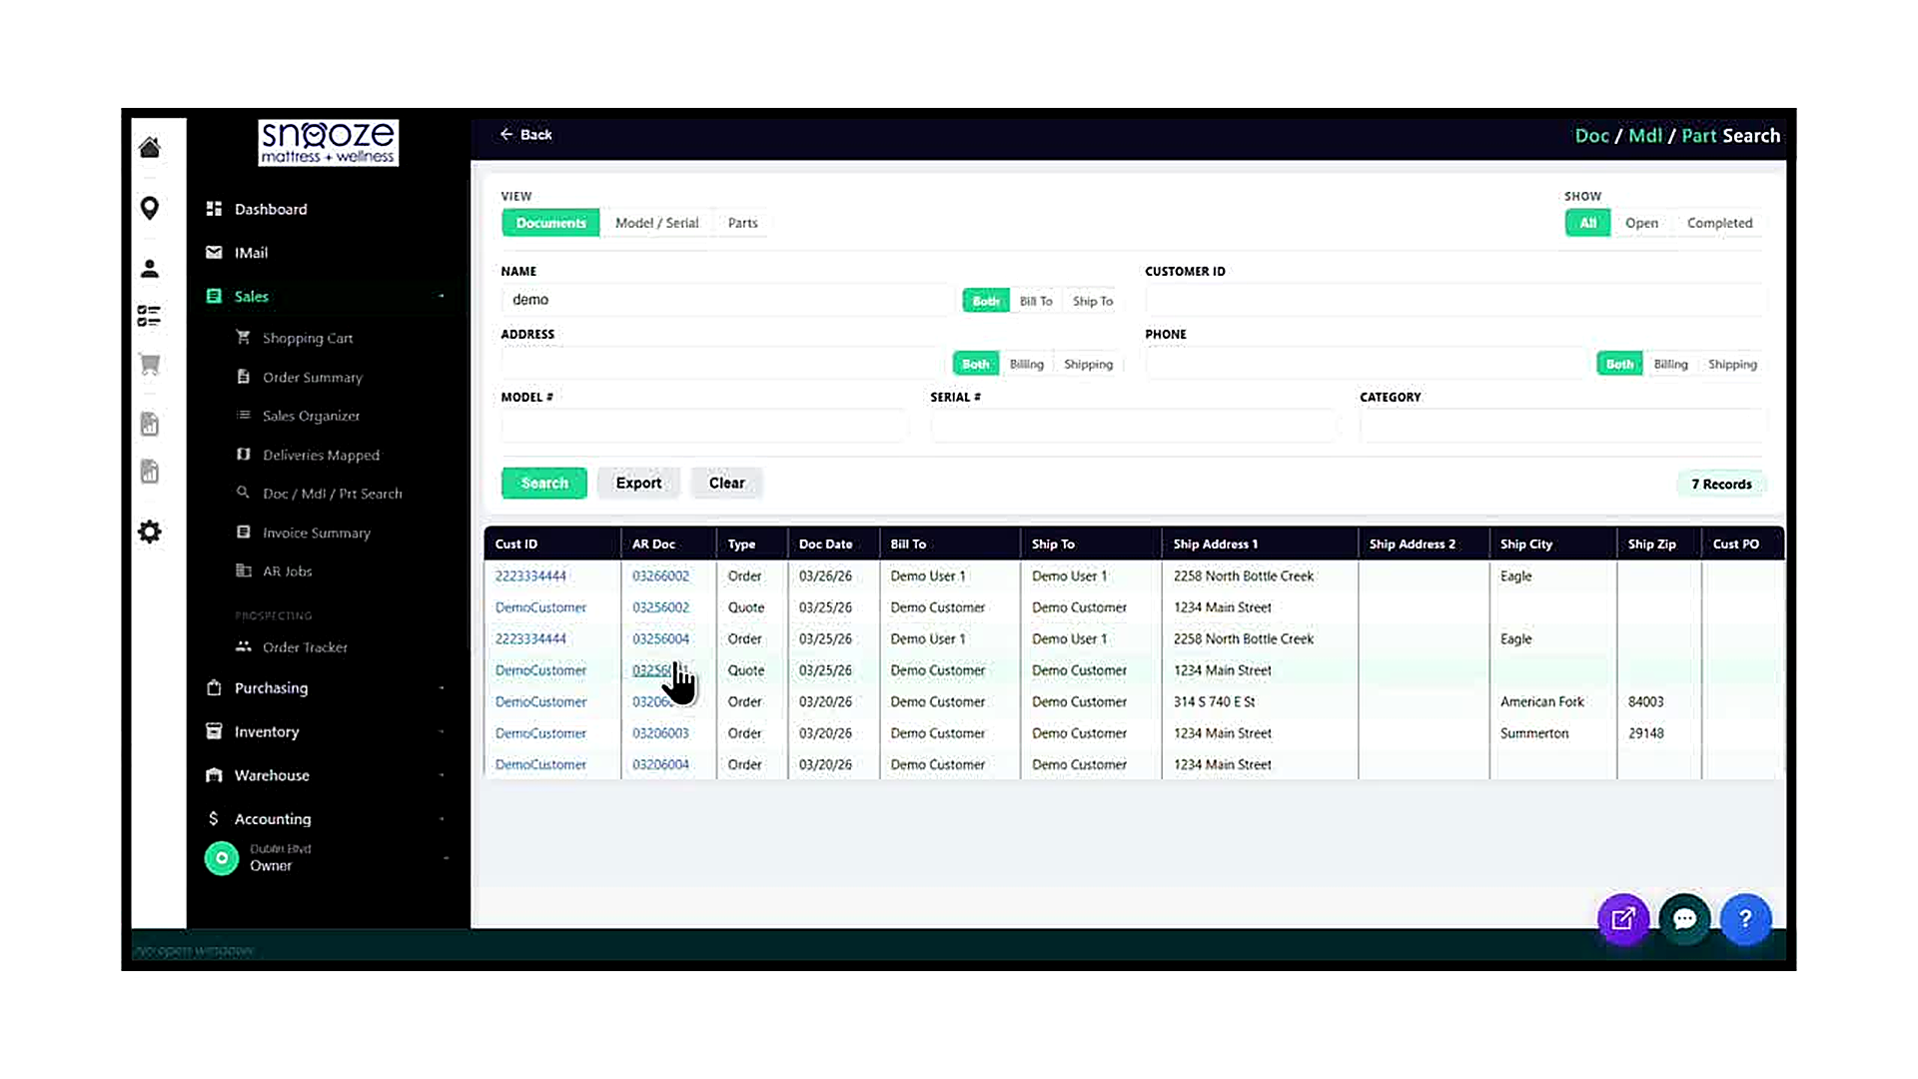This screenshot has width=1918, height=1079.
Task: Click the green Sales icon
Action: tap(214, 296)
